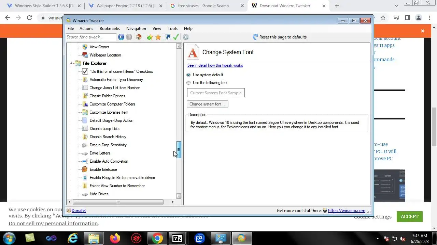Open settings with the gear toolbar icon

pos(186,37)
